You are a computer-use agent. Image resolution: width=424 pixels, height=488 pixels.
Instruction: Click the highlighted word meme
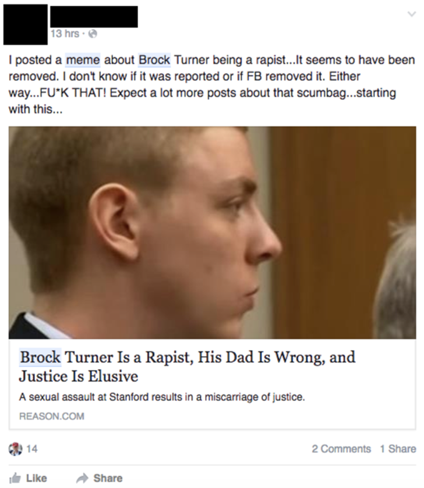(x=83, y=60)
